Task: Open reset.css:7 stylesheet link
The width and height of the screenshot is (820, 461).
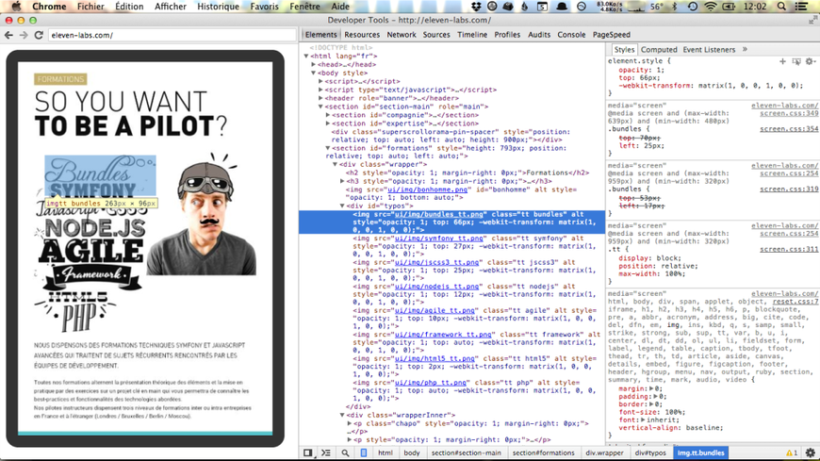Action: coord(795,302)
